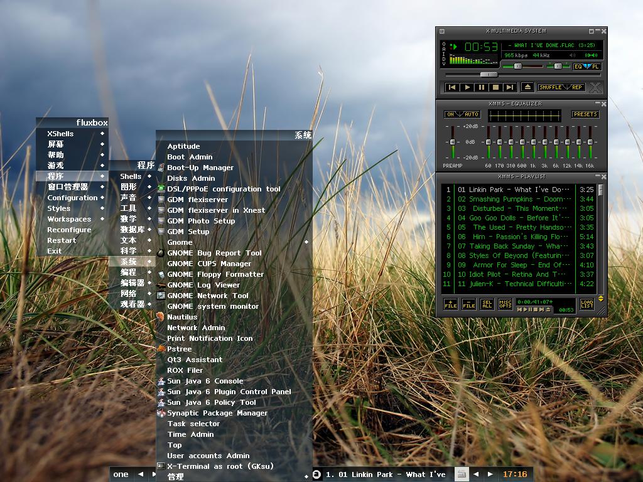Expand the 窗口管理器 submenu
The height and width of the screenshot is (482, 643).
tap(72, 187)
